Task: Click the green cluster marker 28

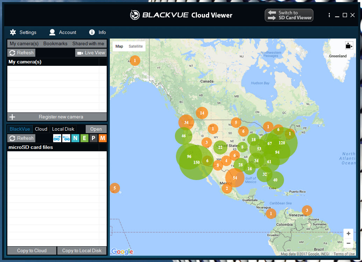Action: click(241, 165)
